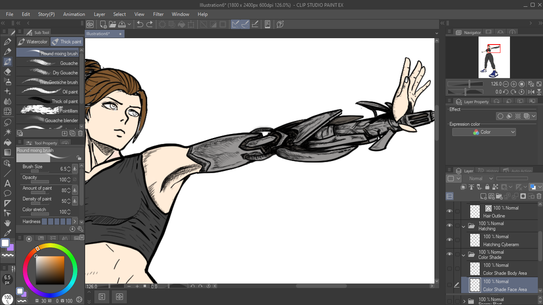Toggle visibility of Hatching Cyberarm layer
Image resolution: width=543 pixels, height=305 pixels.
click(x=450, y=240)
